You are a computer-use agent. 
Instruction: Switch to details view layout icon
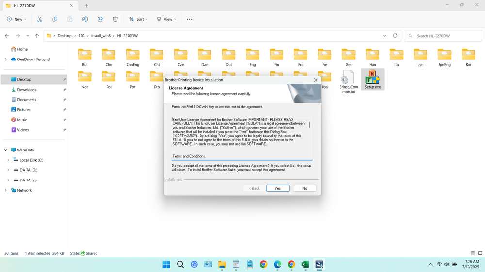coord(472,253)
